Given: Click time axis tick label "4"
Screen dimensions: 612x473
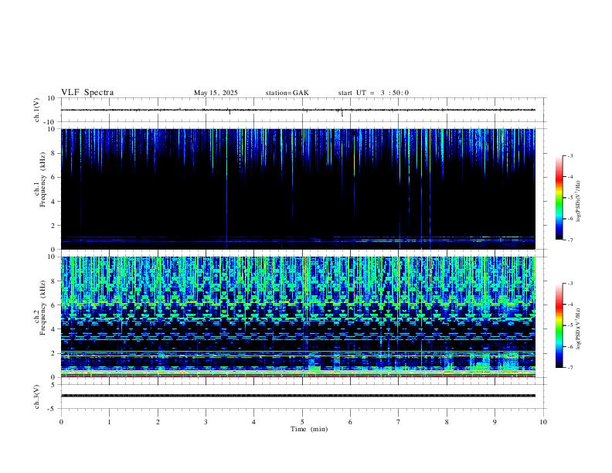Looking at the screenshot, I should (254, 422).
